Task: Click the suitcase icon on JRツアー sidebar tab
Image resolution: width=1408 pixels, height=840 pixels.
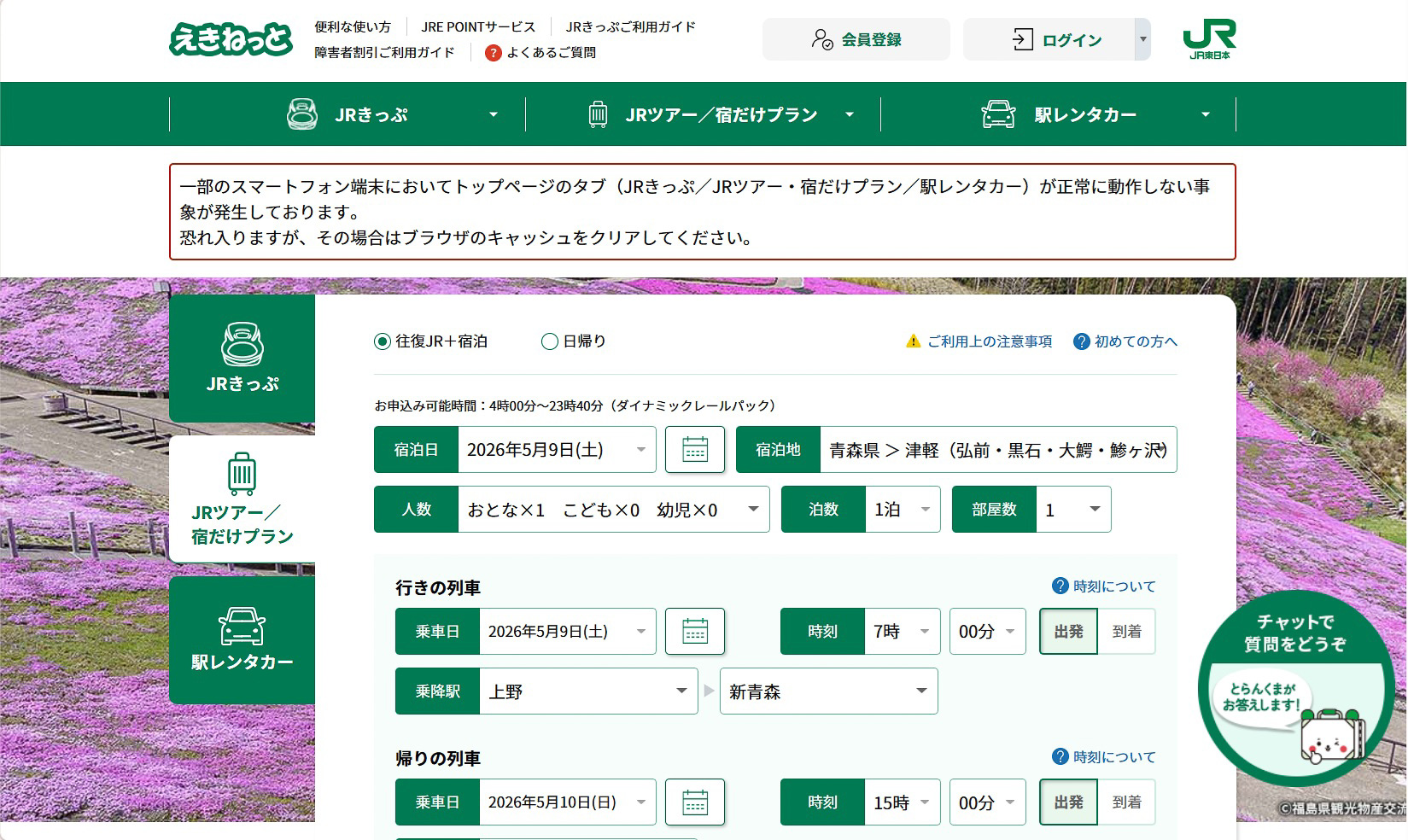Action: [242, 474]
